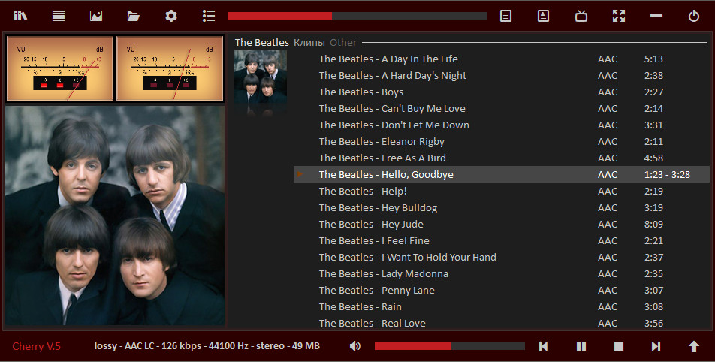Open the picture/artwork view icon
The image size is (715, 362).
coord(96,16)
